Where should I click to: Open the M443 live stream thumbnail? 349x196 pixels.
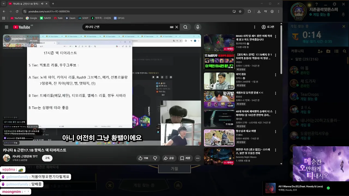coord(219,43)
